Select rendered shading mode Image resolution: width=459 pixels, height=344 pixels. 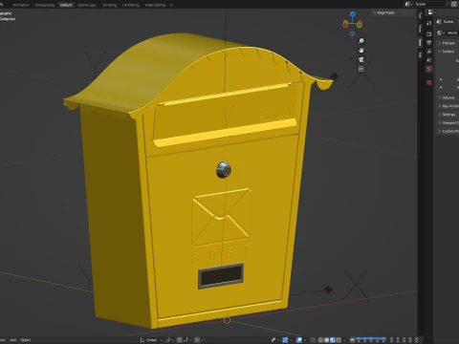tap(339, 340)
